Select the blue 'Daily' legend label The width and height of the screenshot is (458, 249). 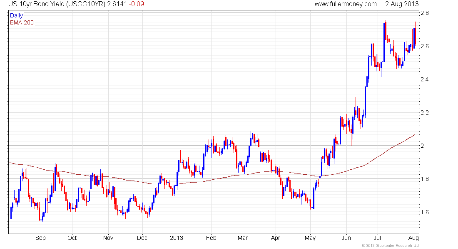(x=16, y=15)
